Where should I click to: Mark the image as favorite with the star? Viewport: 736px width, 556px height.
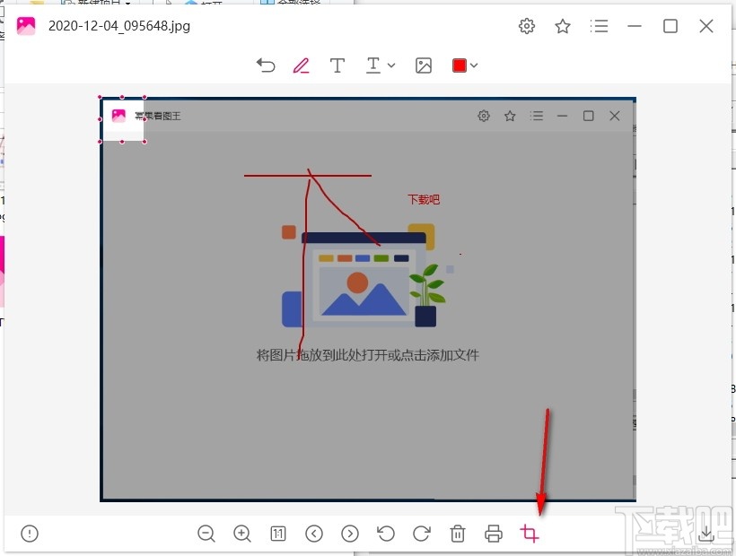point(563,26)
